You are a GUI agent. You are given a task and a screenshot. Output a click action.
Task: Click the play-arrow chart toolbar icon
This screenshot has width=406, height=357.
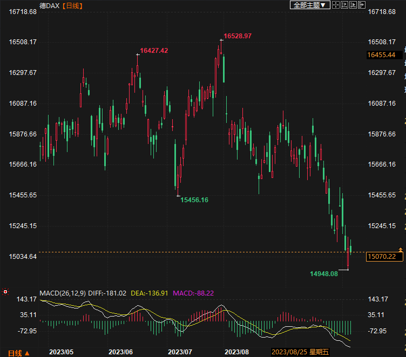tap(353, 5)
